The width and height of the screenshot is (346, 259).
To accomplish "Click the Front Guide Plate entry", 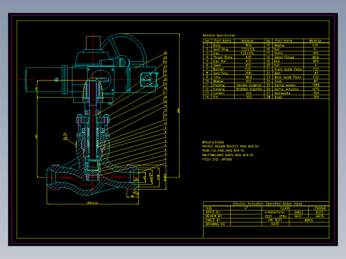I will click(288, 69).
